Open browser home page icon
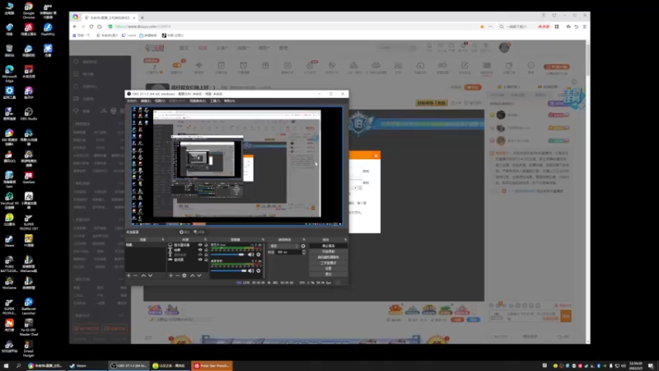 pos(100,26)
